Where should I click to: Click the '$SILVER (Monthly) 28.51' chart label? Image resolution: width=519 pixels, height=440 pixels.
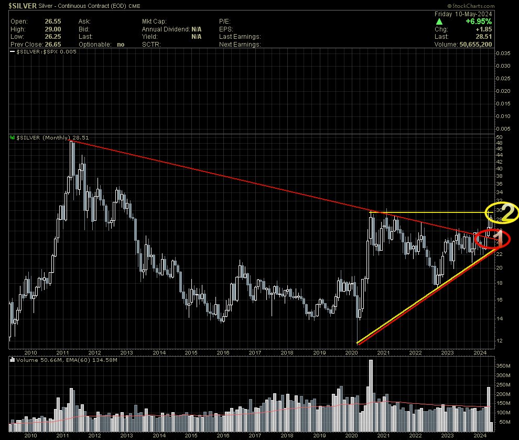pos(52,137)
